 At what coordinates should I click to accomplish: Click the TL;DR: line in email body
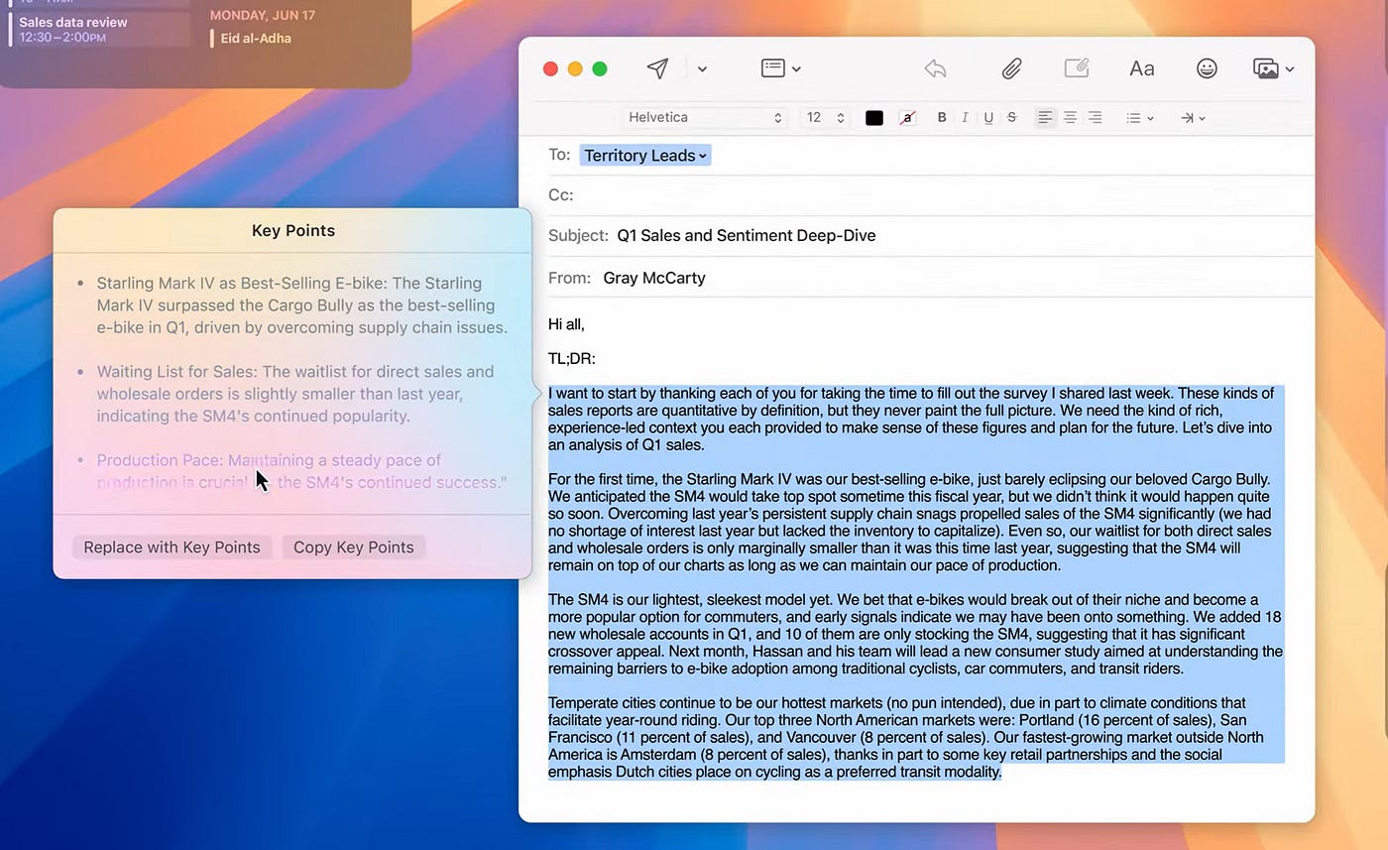click(x=572, y=358)
